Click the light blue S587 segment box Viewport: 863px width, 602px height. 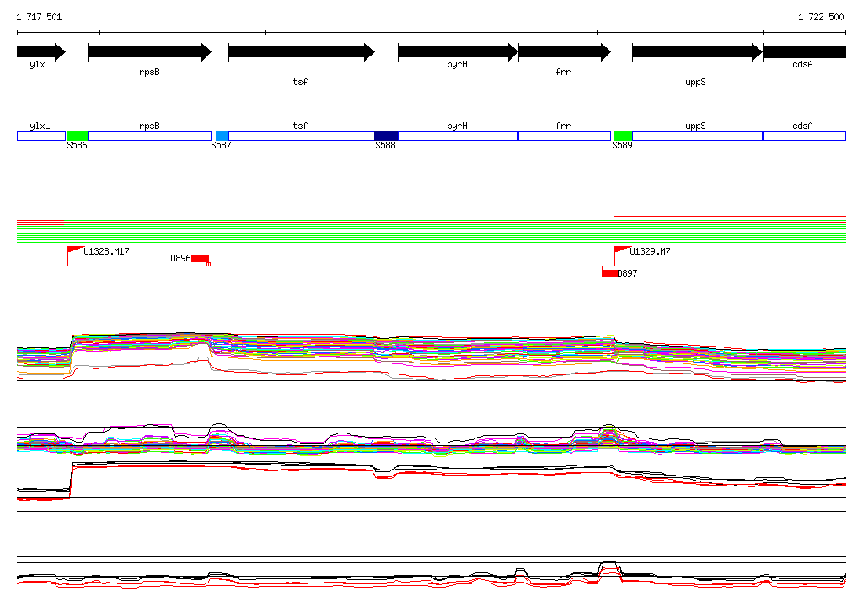click(x=222, y=136)
